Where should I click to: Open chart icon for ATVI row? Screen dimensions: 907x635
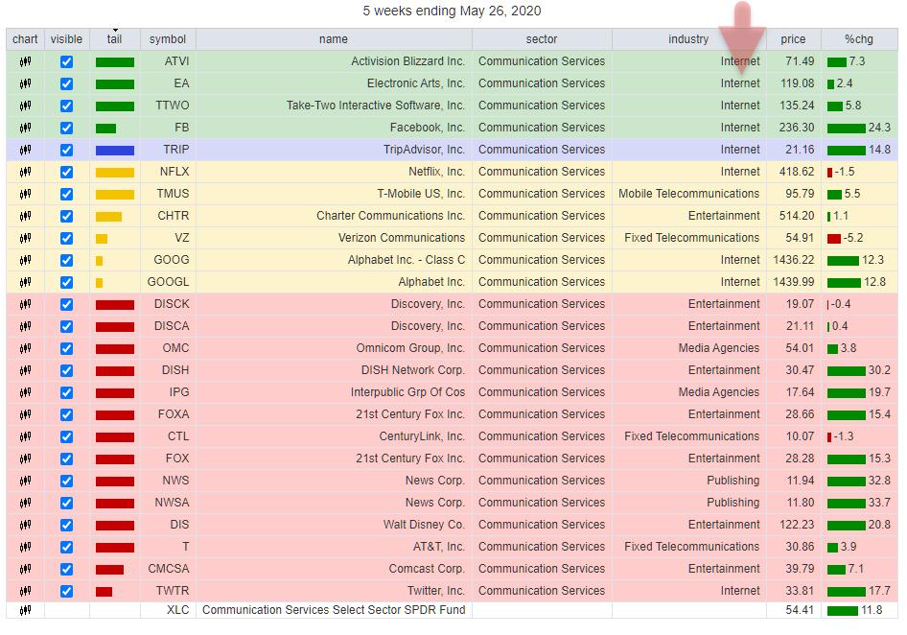[x=25, y=61]
